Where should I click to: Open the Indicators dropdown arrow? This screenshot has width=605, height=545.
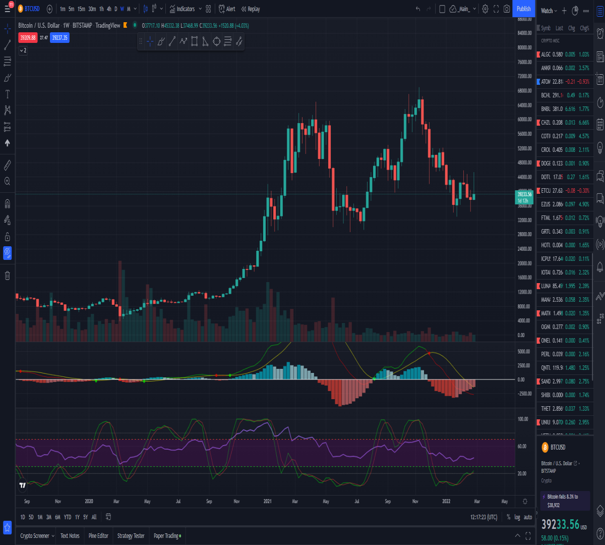pyautogui.click(x=200, y=9)
